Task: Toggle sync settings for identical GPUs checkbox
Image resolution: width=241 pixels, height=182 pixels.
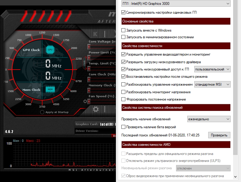Action: 123,12
